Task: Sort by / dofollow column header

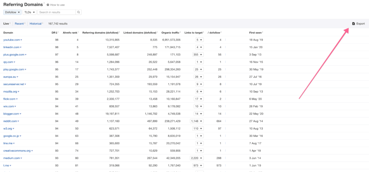Action: pos(214,32)
